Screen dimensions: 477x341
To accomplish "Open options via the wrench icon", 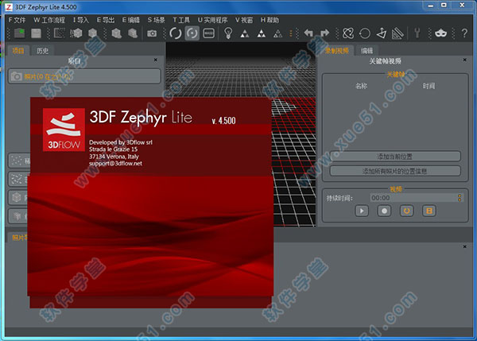I will [417, 33].
